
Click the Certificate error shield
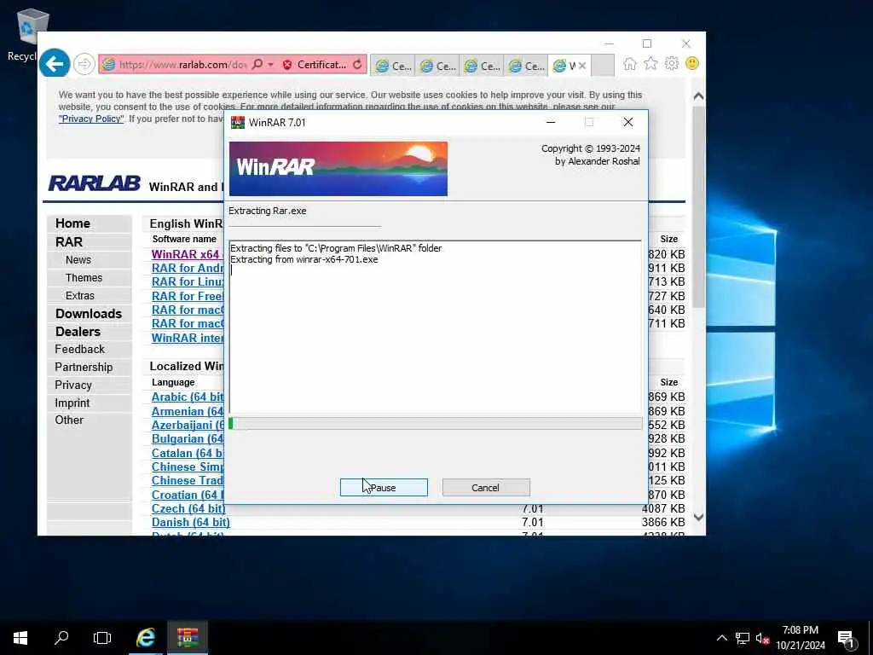[x=287, y=65]
